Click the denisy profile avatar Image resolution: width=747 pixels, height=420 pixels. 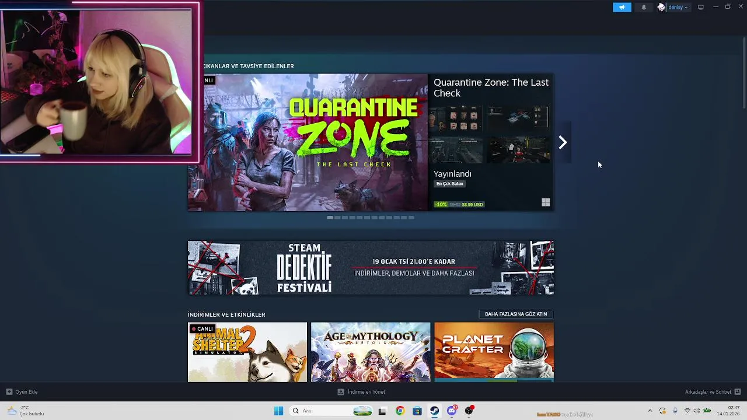pos(661,7)
